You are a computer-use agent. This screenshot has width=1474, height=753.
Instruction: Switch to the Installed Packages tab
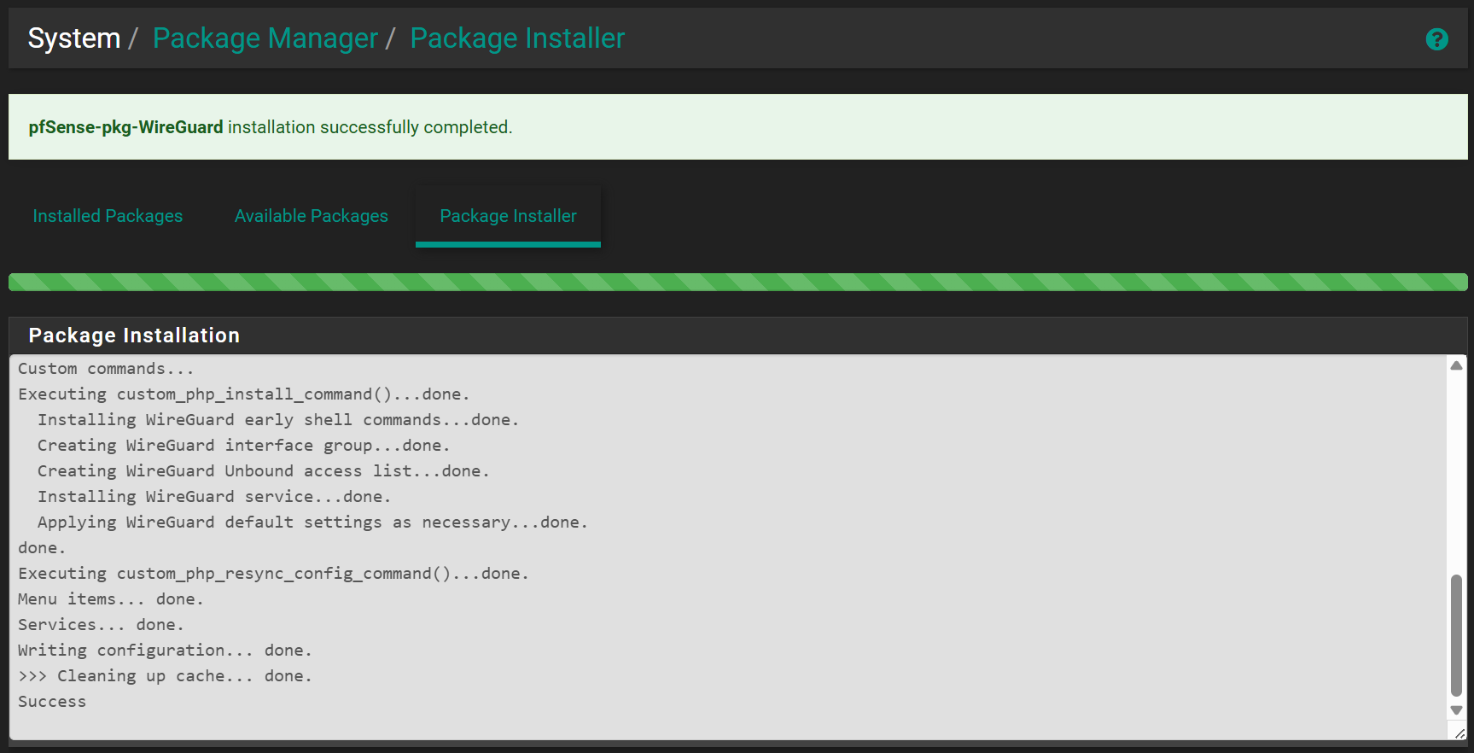point(108,216)
